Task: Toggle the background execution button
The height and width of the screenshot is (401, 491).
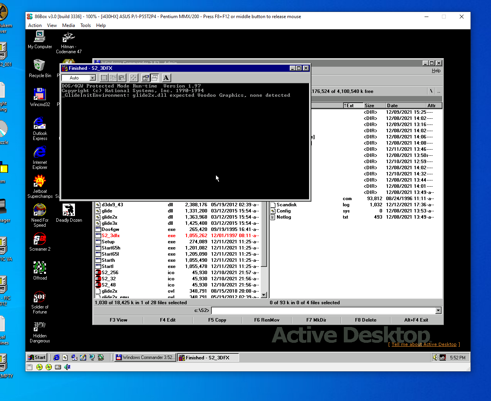Action: [154, 78]
